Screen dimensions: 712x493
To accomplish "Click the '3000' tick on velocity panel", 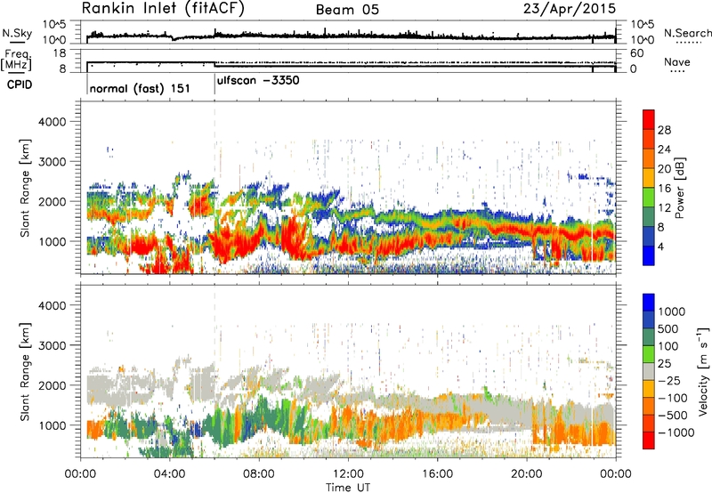I will coord(52,345).
